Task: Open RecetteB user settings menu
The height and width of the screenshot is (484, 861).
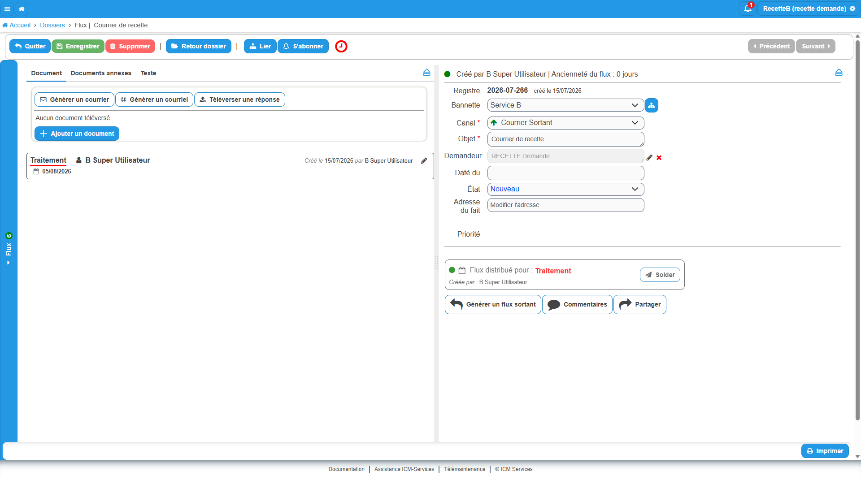Action: click(809, 9)
